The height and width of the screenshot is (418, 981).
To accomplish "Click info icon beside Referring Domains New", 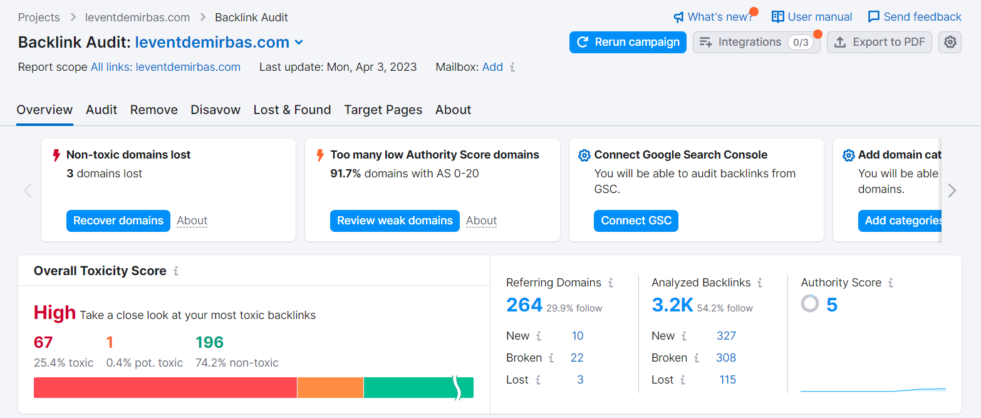I will [539, 336].
